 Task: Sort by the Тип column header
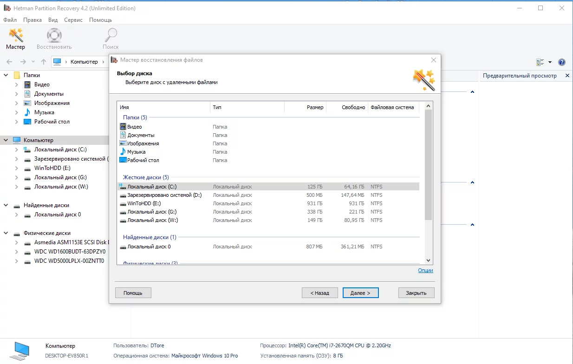tap(247, 107)
